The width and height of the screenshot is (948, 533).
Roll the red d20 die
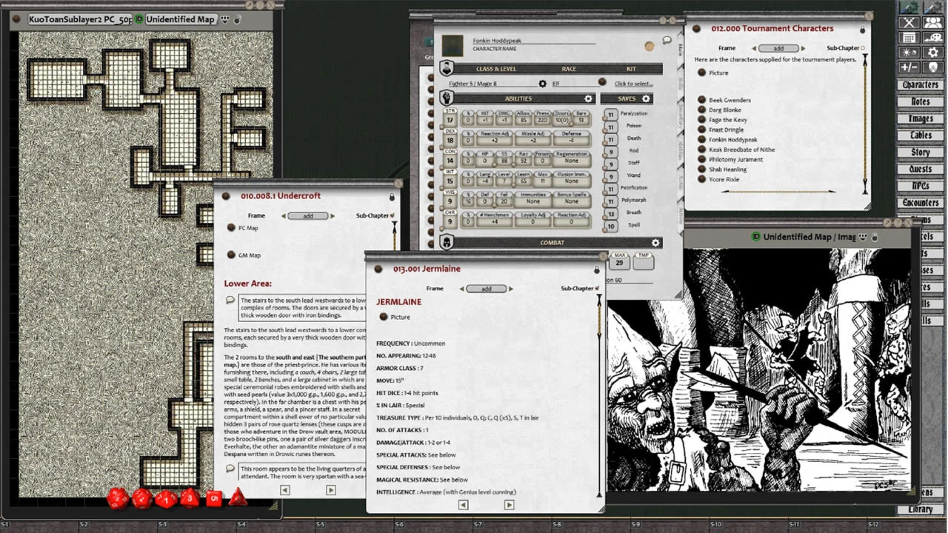118,498
